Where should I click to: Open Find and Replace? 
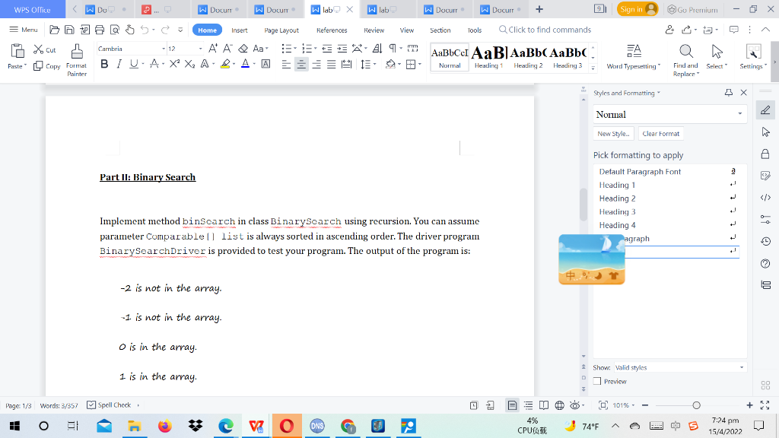pyautogui.click(x=685, y=55)
